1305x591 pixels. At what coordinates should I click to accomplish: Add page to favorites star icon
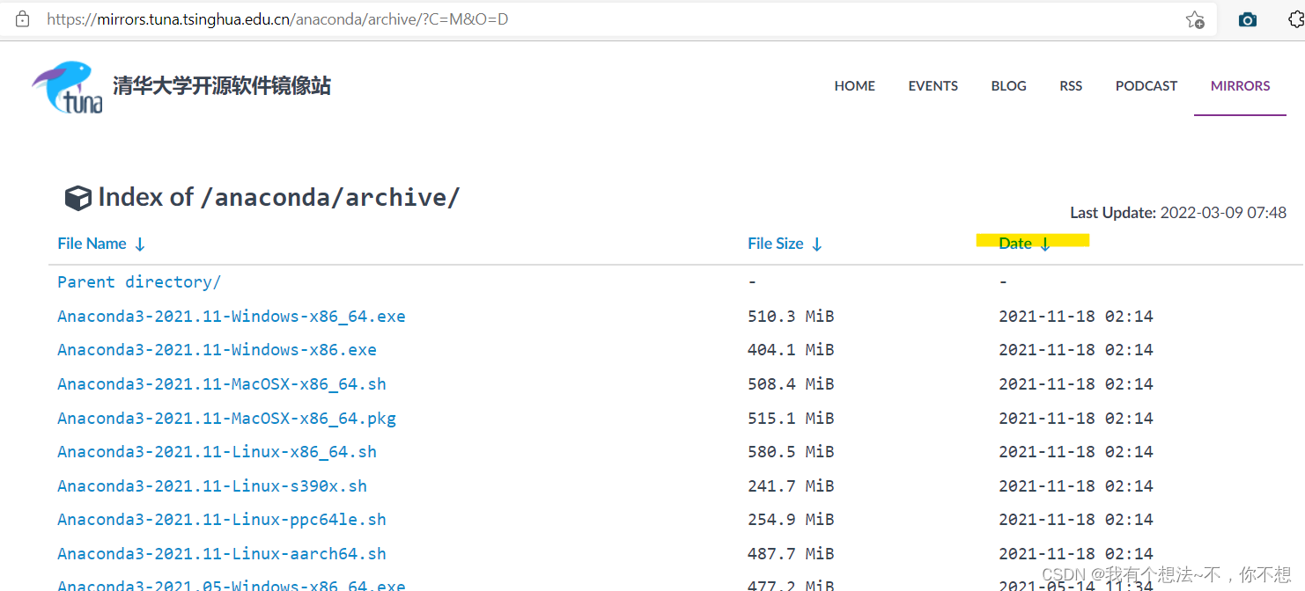coord(1195,19)
